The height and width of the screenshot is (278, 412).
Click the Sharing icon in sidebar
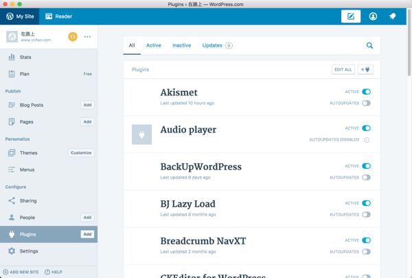[12, 200]
